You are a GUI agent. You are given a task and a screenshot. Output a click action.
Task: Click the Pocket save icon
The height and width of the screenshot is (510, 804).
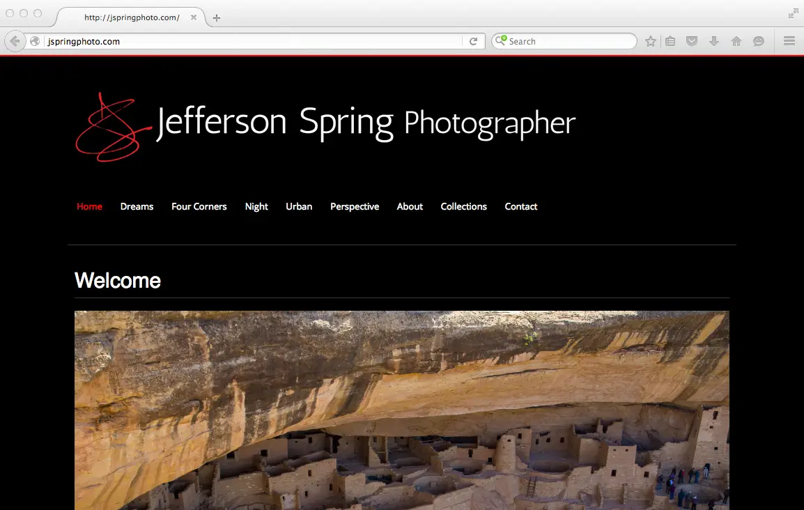pyautogui.click(x=692, y=42)
